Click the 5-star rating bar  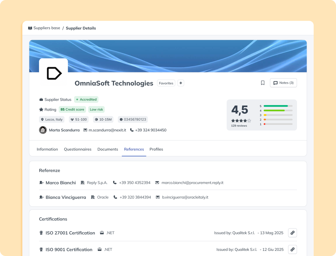click(x=278, y=106)
